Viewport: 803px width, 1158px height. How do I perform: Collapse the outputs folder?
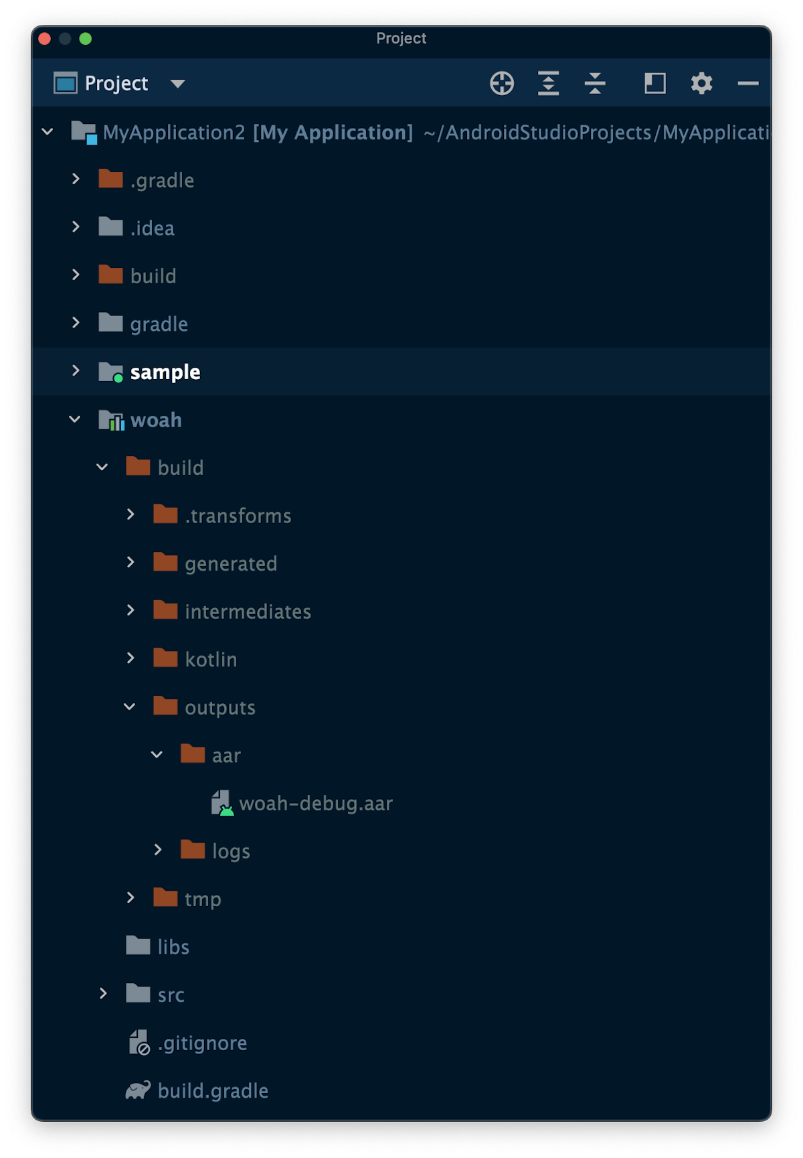(x=130, y=707)
